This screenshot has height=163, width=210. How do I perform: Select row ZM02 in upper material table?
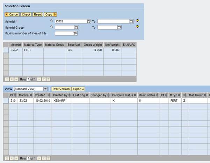coord(6,50)
